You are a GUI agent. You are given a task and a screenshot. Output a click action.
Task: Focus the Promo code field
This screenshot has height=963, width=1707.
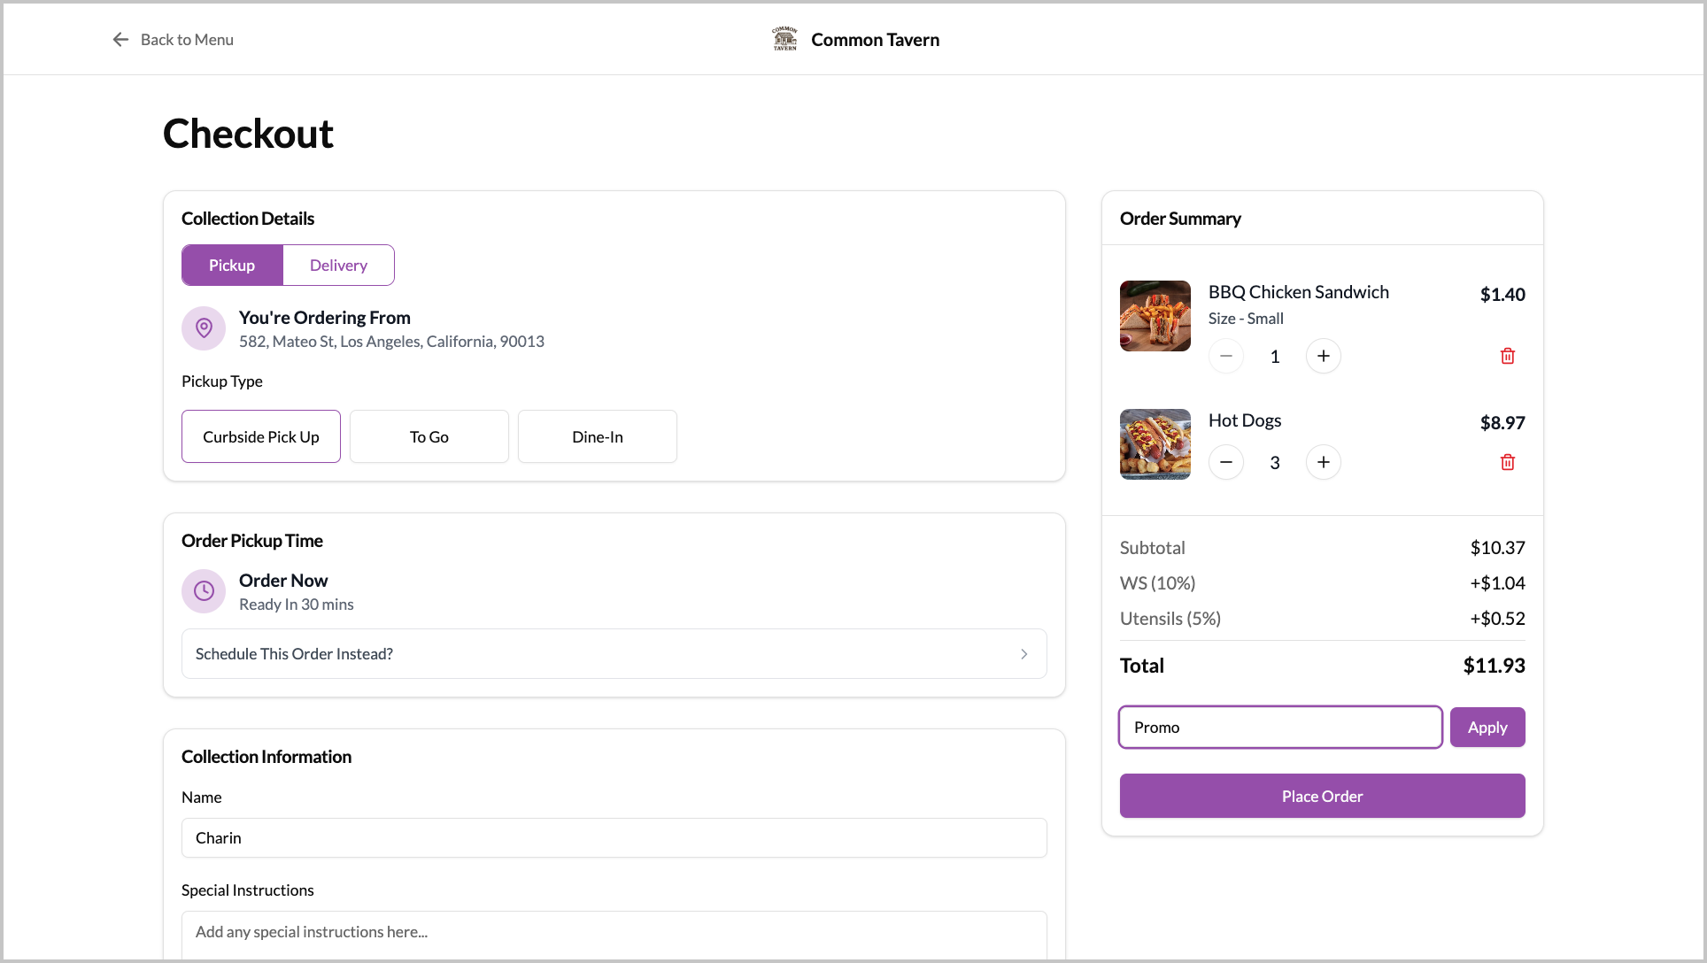pyautogui.click(x=1279, y=728)
